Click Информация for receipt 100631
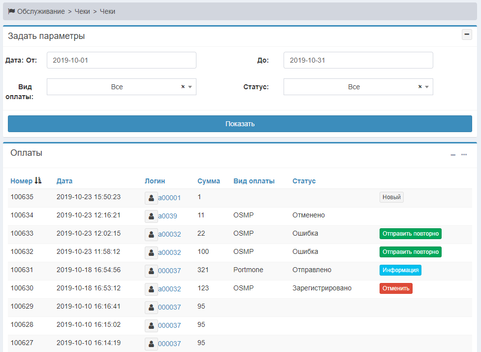The image size is (481, 352). (400, 270)
